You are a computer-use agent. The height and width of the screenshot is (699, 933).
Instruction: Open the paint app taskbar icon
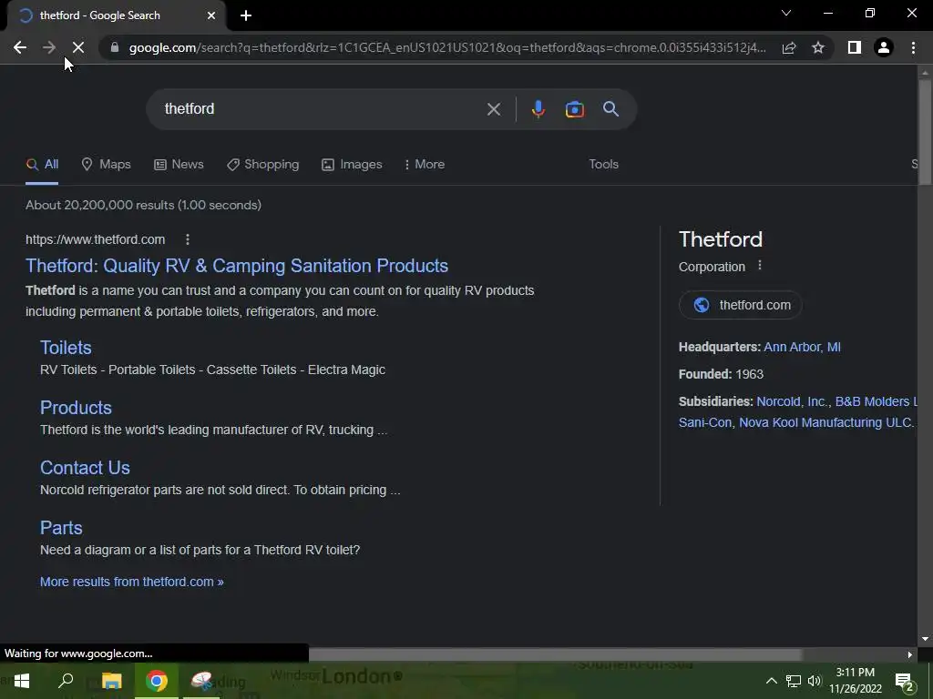tap(201, 681)
